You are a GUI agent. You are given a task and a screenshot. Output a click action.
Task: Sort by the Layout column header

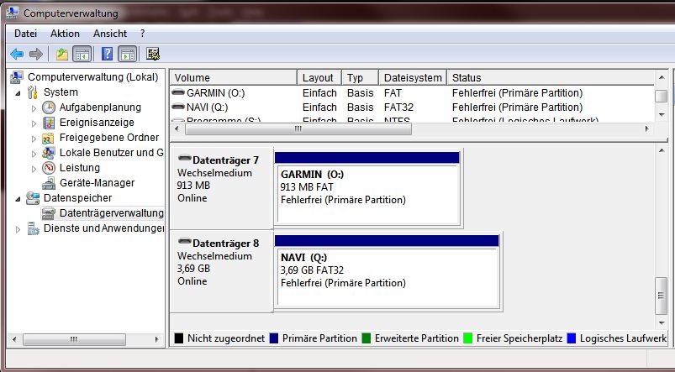coord(319,78)
